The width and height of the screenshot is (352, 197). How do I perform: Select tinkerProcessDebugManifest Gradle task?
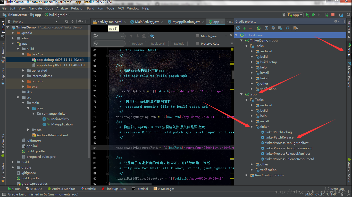click(287, 143)
